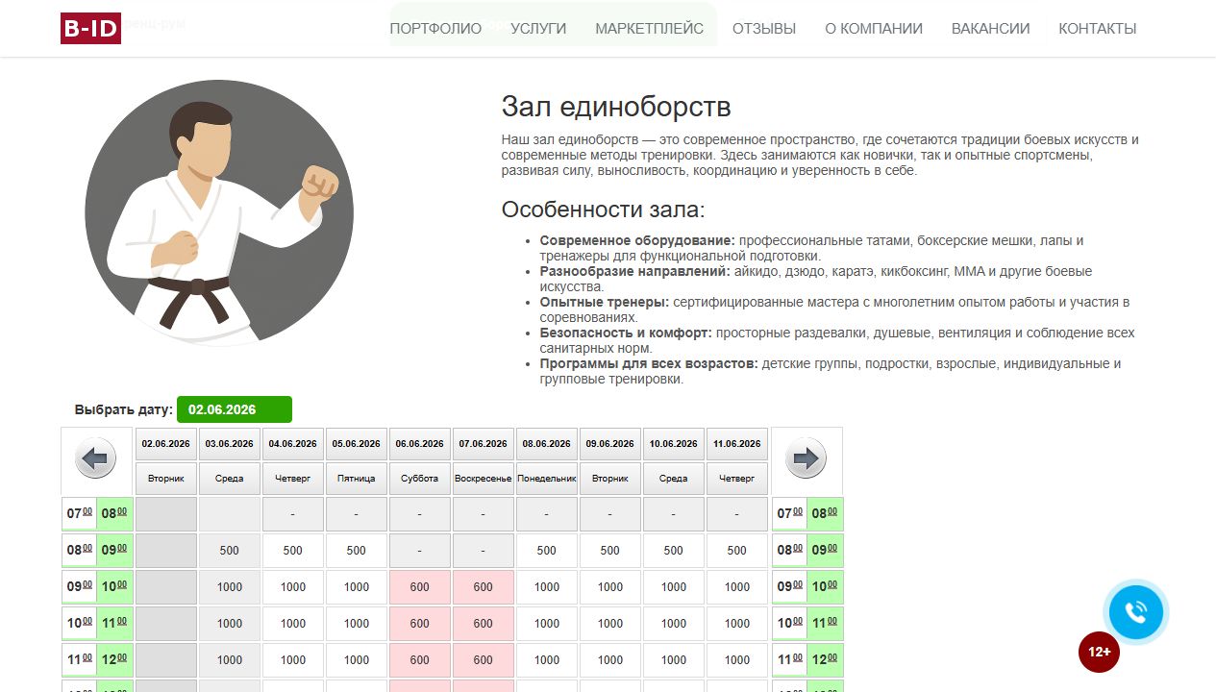
Task: Select column header 02.06.2026
Action: point(166,444)
